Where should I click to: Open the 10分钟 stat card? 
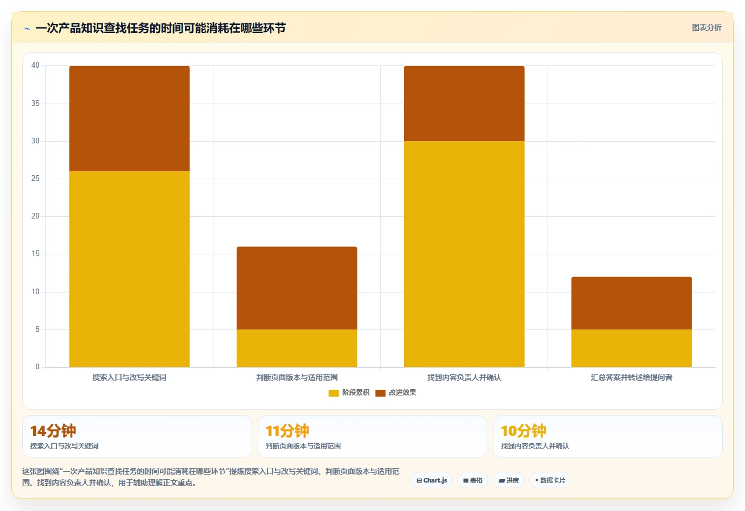[x=607, y=436]
